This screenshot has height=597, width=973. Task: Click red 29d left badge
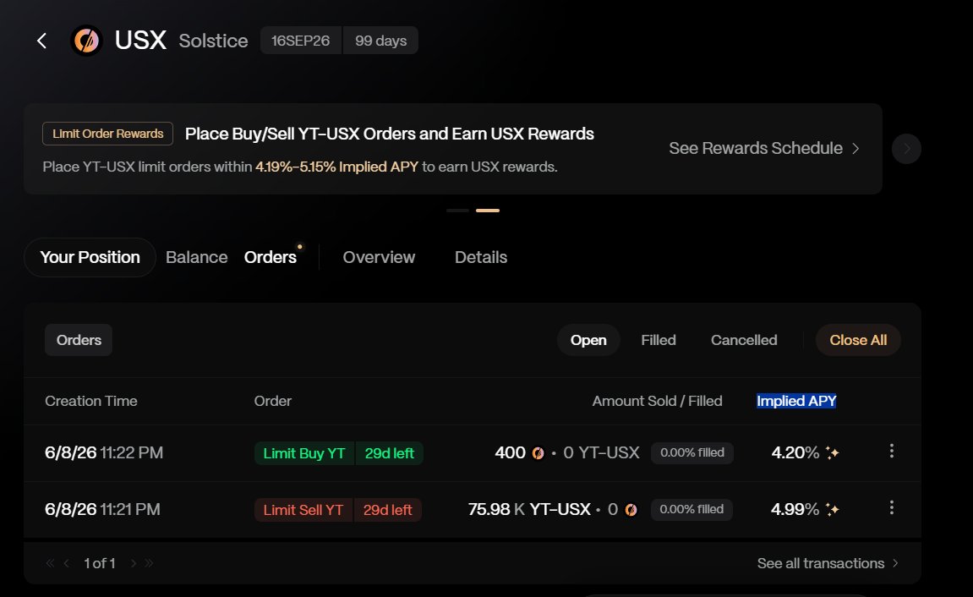tap(388, 510)
